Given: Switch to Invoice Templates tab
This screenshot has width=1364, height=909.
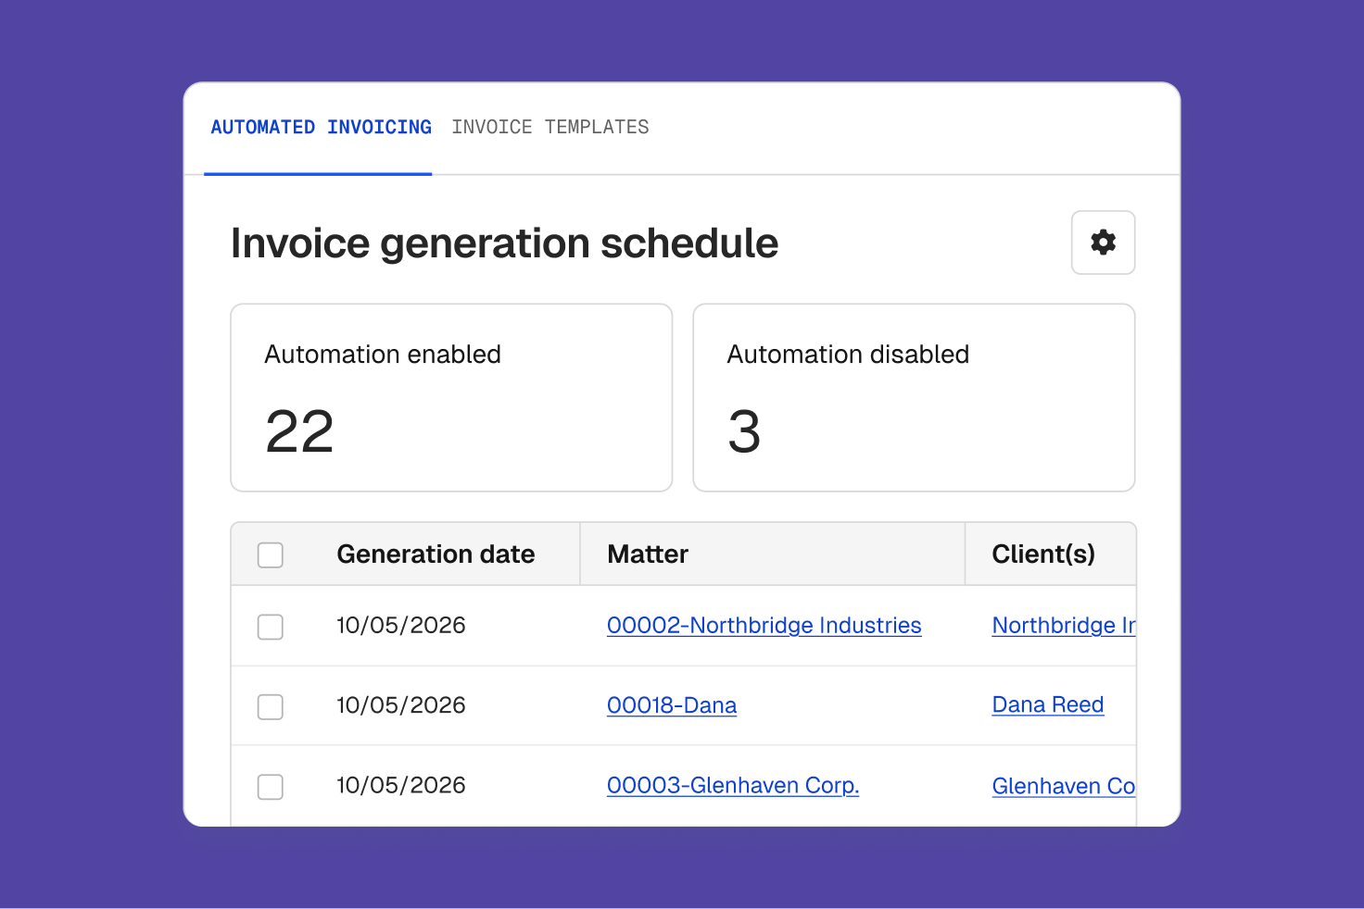Looking at the screenshot, I should click(x=550, y=127).
